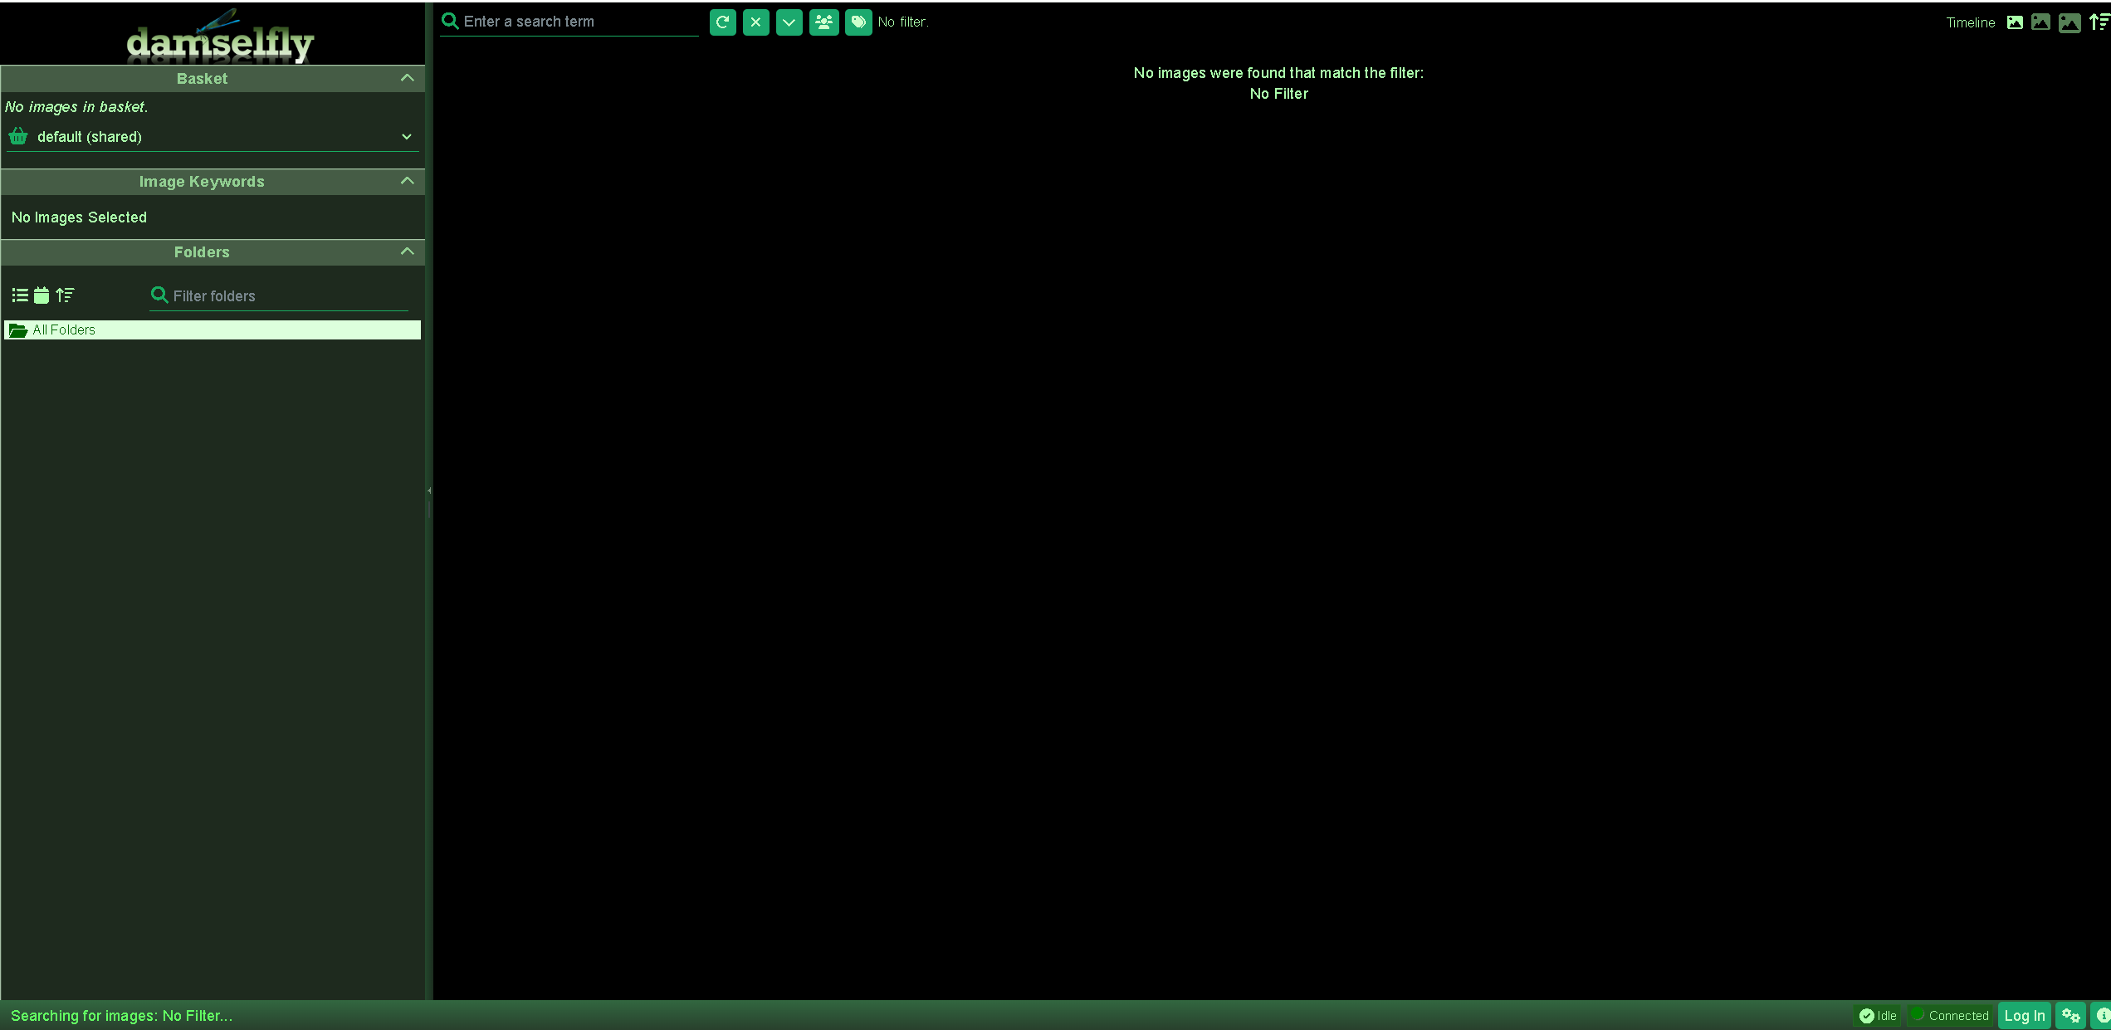Image resolution: width=2111 pixels, height=1030 pixels.
Task: Click the Log In button
Action: (2024, 1015)
